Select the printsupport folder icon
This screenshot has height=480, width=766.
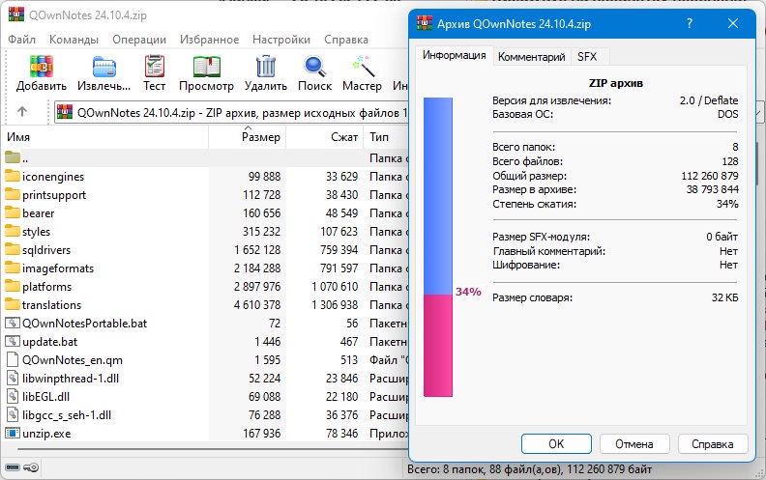pos(13,195)
